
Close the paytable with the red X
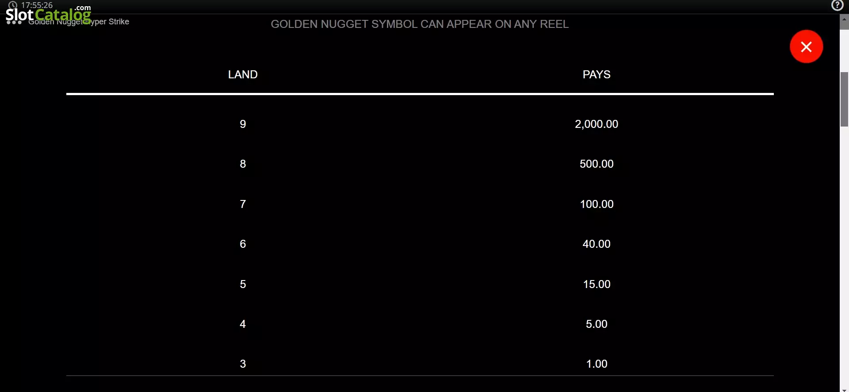click(x=806, y=46)
